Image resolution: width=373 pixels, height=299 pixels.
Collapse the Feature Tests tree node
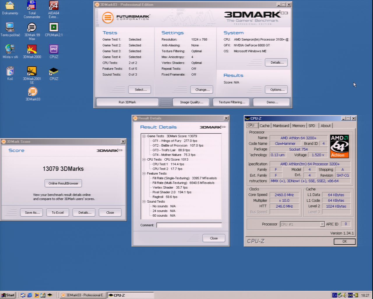(144, 173)
